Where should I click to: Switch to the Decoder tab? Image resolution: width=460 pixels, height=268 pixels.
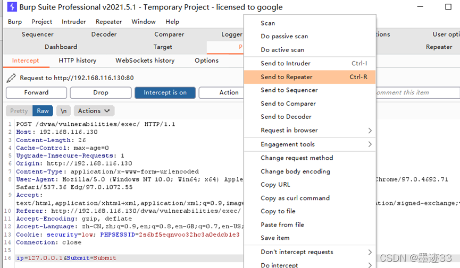pos(104,34)
